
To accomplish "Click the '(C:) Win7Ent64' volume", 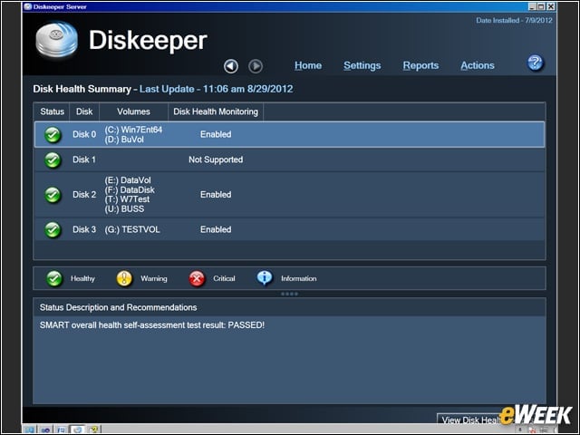I will pos(133,130).
